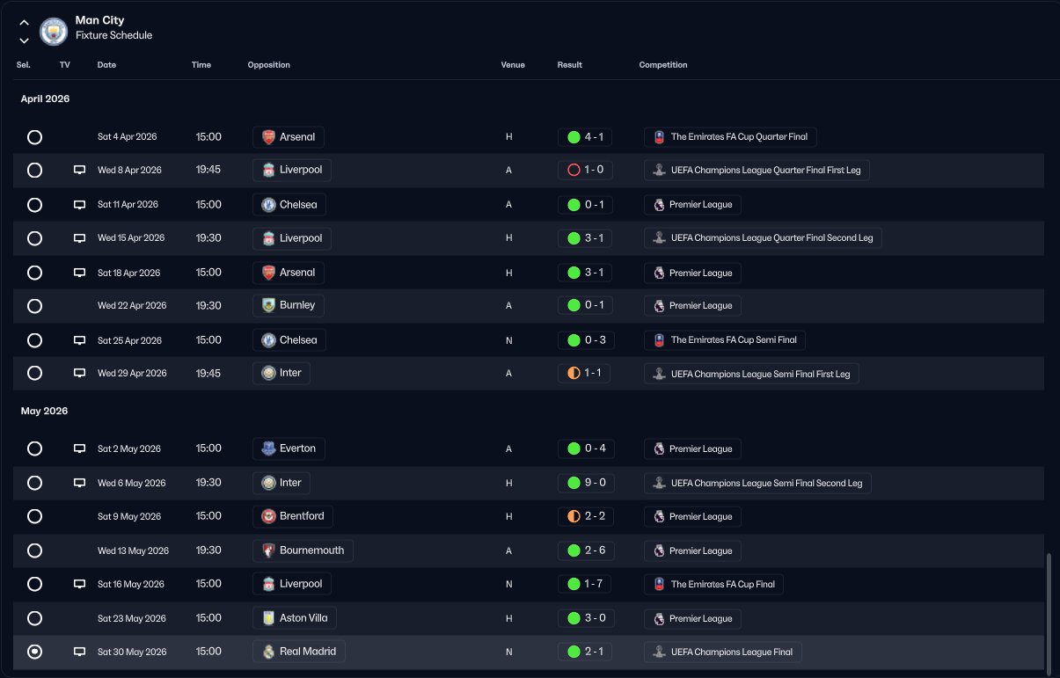Open Real Madrid opposition button
This screenshot has height=678, width=1060.
299,652
